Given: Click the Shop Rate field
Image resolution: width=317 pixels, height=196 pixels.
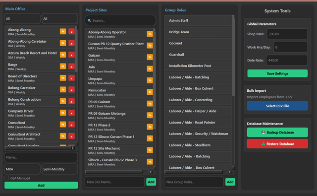Looking at the screenshot, I should tap(287, 34).
